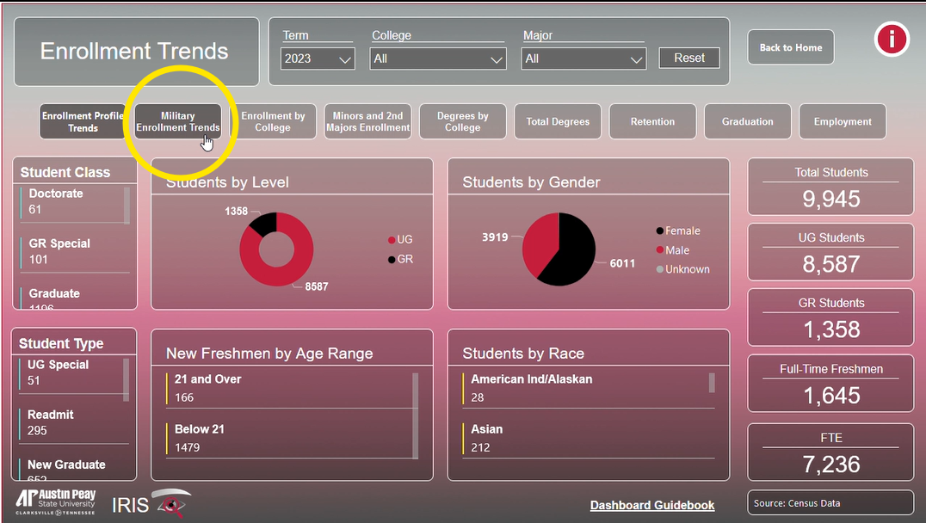
Task: Click the Austin Peay State University logo
Action: 55,501
